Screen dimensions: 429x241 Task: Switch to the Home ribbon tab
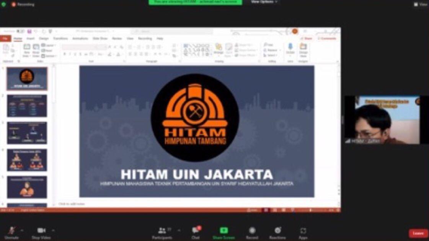pos(18,39)
